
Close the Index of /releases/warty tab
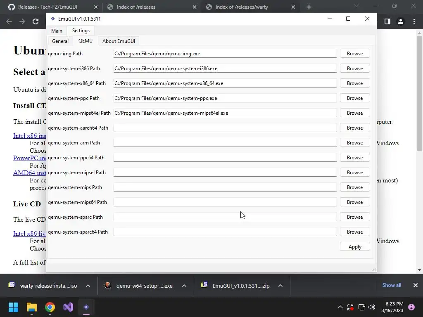(293, 7)
